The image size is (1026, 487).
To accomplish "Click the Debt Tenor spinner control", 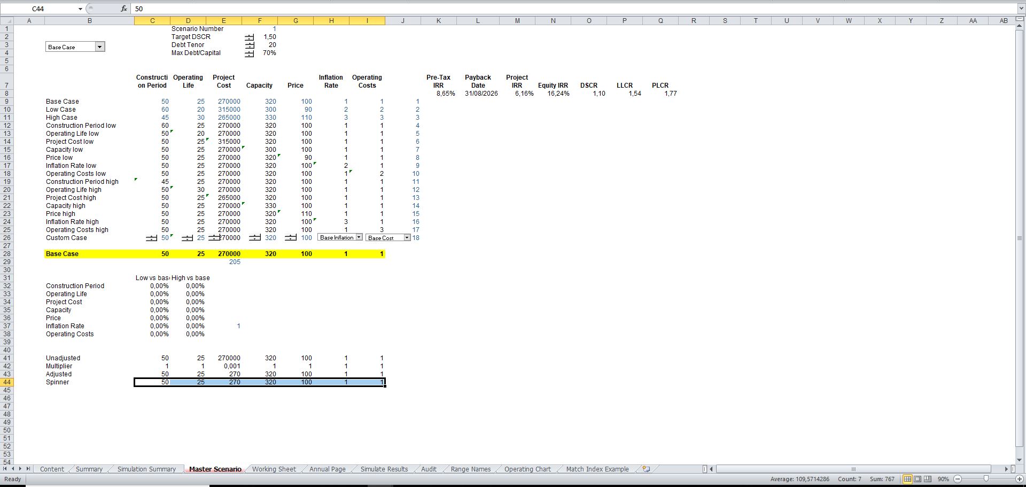I will tap(250, 45).
